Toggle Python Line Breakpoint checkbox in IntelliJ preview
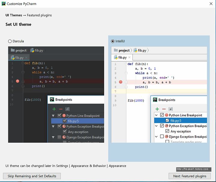The width and height of the screenshot is (216, 182). click(x=162, y=115)
